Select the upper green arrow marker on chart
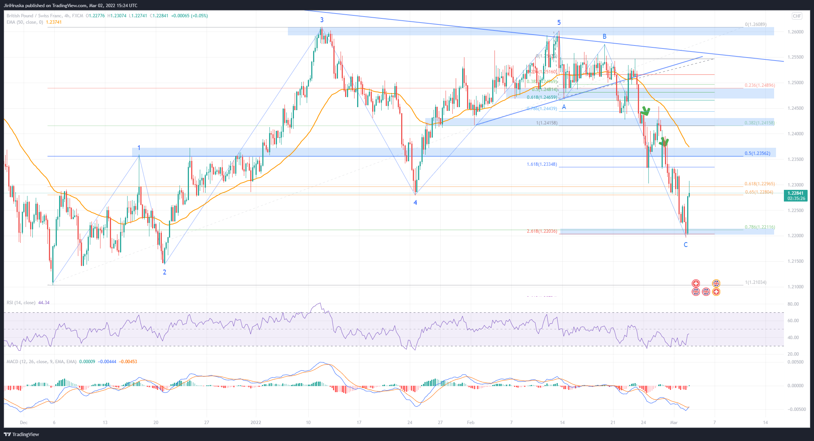Screen dimensions: 814x441 pos(646,111)
